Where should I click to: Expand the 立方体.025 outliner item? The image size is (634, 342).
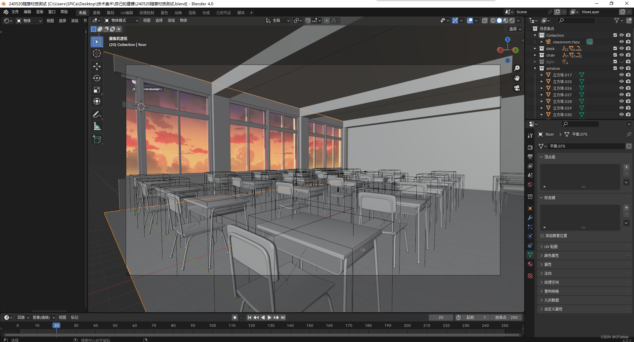click(x=542, y=81)
